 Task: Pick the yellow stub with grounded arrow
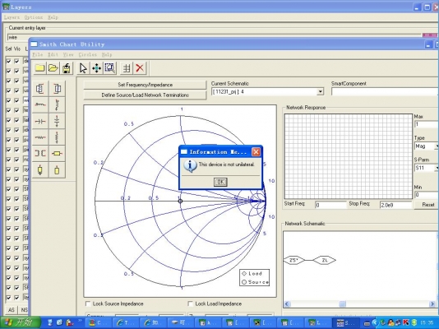(40, 169)
